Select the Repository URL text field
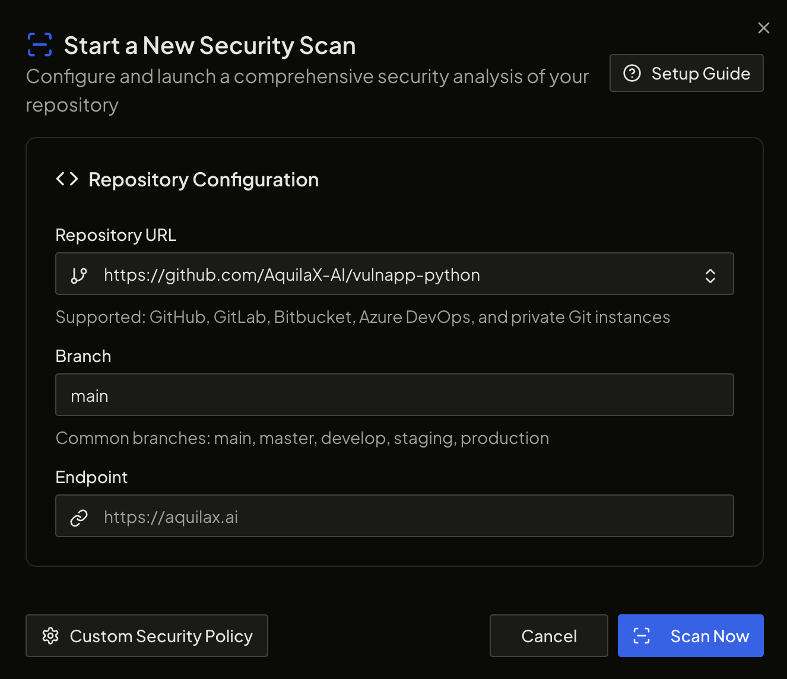This screenshot has width=787, height=679. pos(356,274)
